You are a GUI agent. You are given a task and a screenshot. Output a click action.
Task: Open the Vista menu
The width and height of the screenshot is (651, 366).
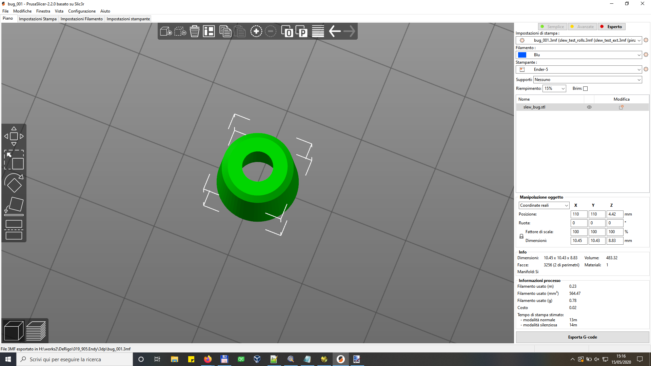pyautogui.click(x=59, y=11)
